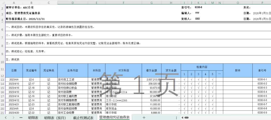Click 贷方金额 table header
Viewport: 271px width, 120px height.
[171, 70]
